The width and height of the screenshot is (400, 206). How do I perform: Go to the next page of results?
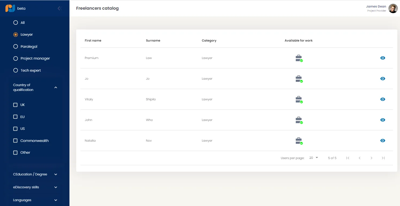[371, 158]
